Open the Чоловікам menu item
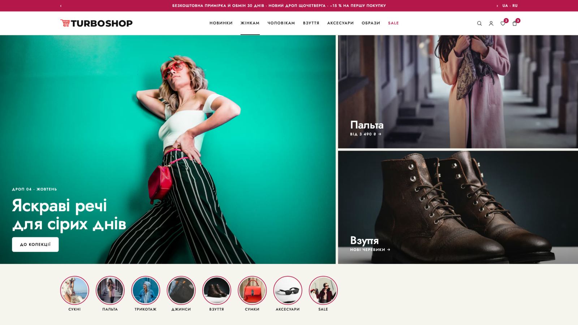This screenshot has height=325, width=578. 281,23
